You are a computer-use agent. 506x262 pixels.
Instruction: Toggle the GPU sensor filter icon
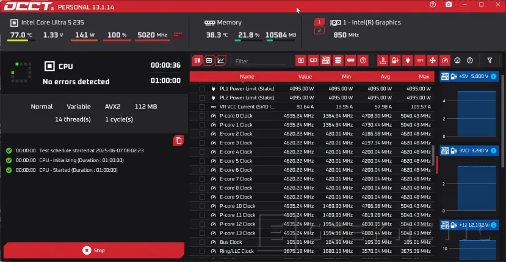click(313, 60)
